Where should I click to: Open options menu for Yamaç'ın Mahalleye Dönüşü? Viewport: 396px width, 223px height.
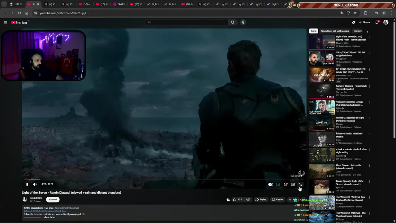pos(370,102)
